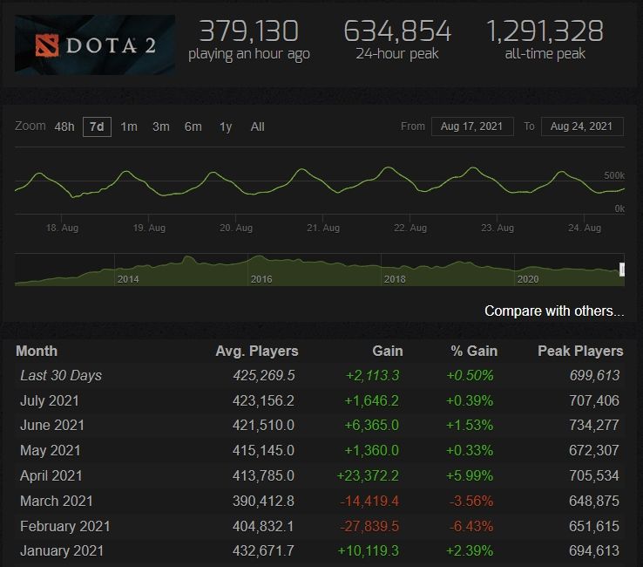Image resolution: width=643 pixels, height=567 pixels.
Task: Click peak players value 734,277
Action: point(594,425)
